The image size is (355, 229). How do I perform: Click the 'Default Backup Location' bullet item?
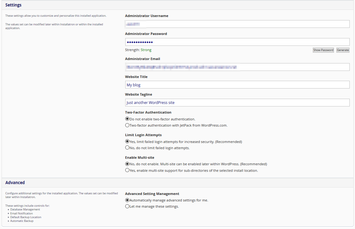[x=26, y=217]
